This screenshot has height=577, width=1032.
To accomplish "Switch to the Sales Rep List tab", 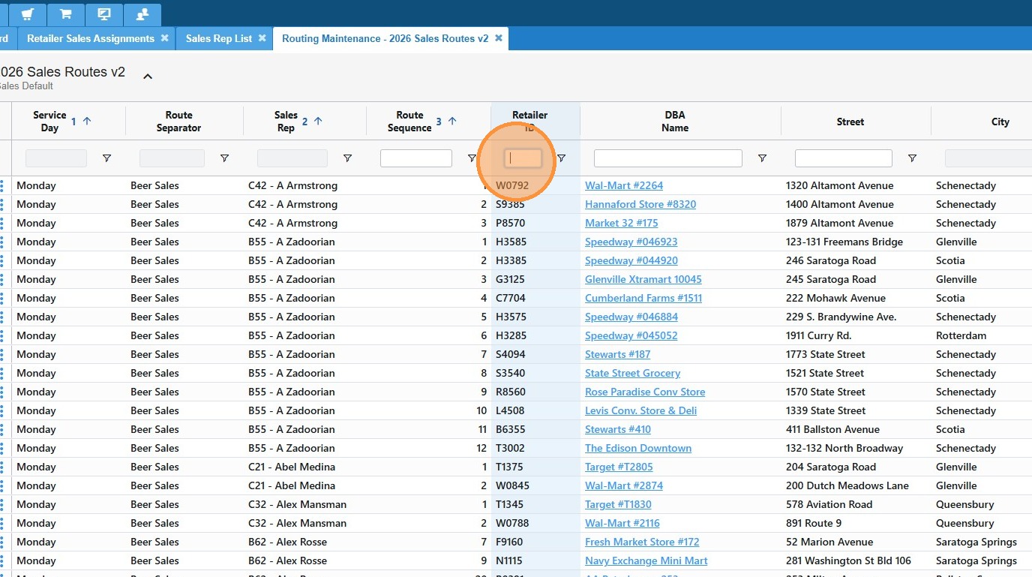I will tap(218, 38).
